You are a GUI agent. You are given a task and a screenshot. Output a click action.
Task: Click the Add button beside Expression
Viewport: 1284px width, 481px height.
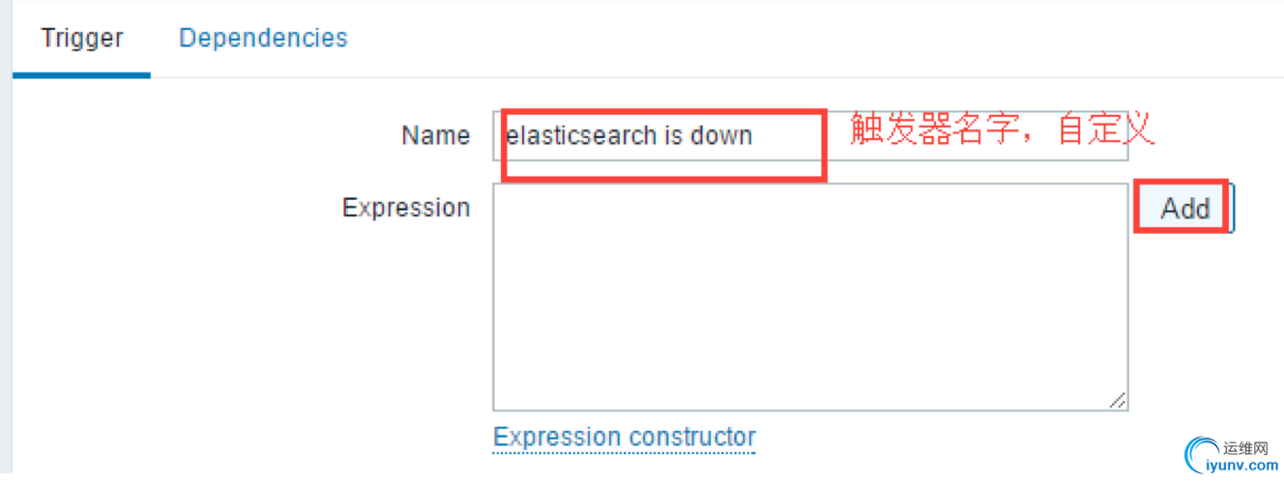1184,208
